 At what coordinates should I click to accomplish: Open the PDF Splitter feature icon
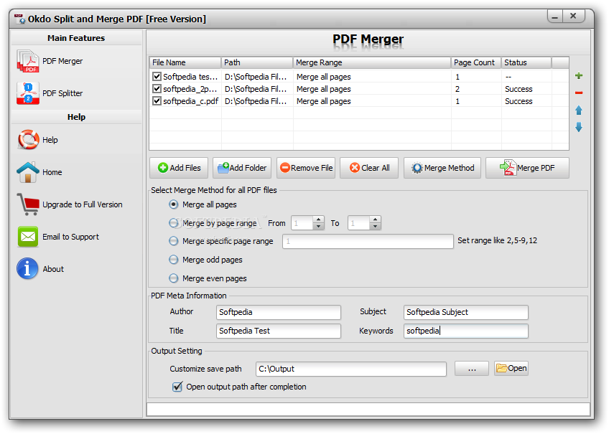(x=27, y=93)
